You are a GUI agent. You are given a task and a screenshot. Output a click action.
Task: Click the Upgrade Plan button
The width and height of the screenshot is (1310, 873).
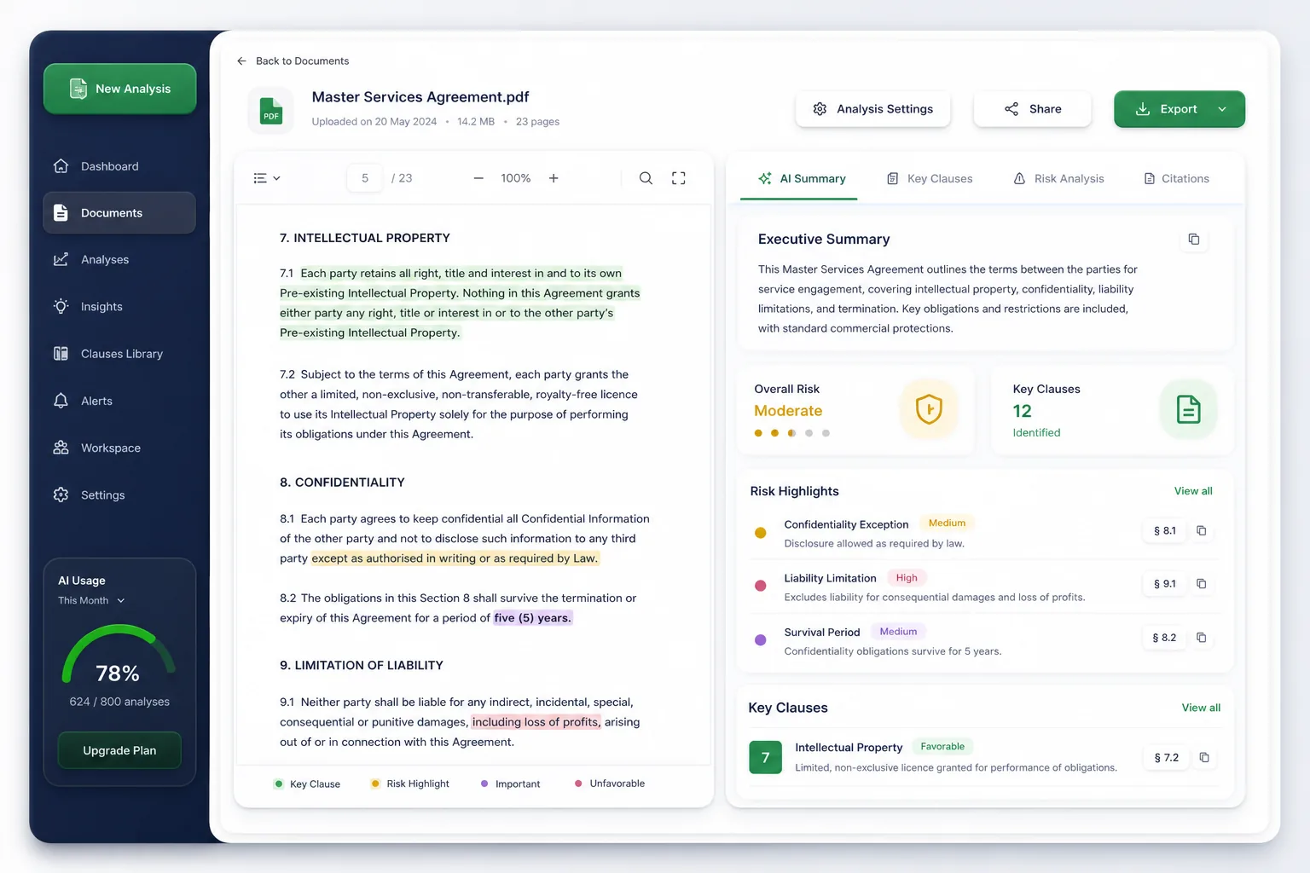click(119, 750)
